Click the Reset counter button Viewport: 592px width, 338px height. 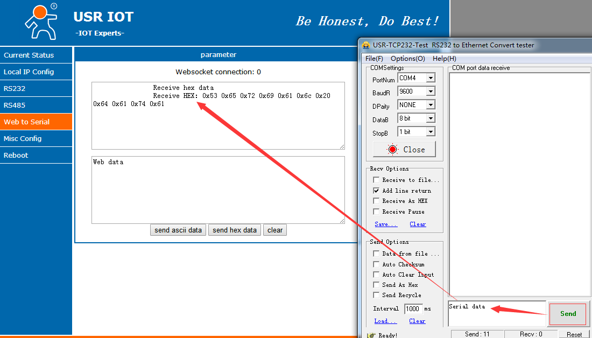point(574,334)
